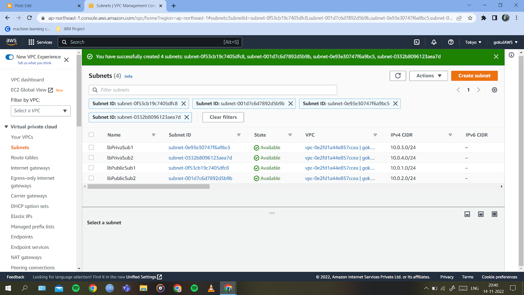
Task: Close New VPC Experience notice
Action: click(66, 60)
